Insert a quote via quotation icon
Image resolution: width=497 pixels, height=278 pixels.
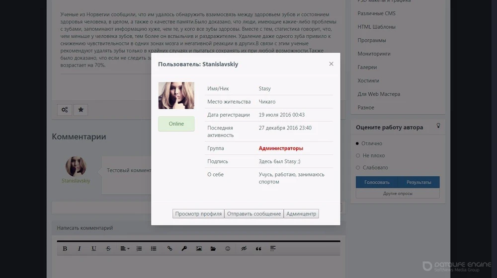point(258,249)
